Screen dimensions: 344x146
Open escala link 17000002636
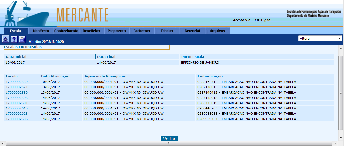17,119
